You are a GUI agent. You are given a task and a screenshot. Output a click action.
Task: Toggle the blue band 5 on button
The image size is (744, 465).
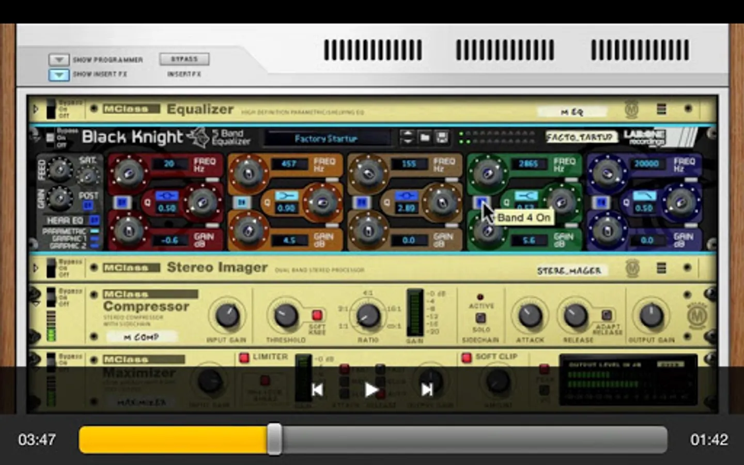[601, 203]
